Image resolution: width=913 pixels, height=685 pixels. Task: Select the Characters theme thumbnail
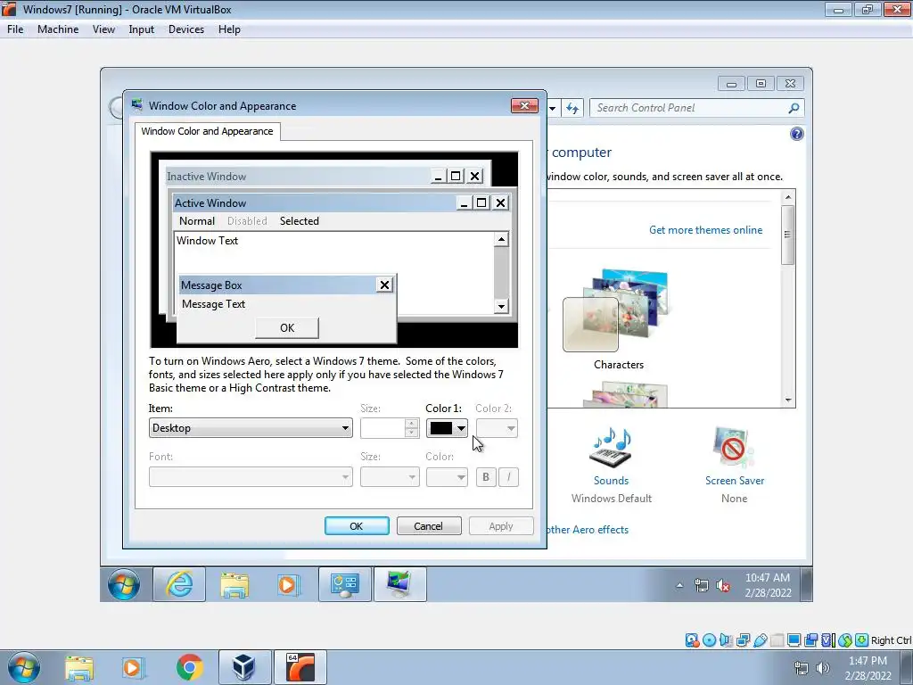click(619, 310)
